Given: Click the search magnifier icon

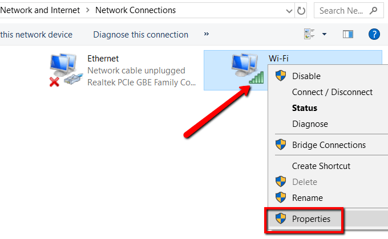Looking at the screenshot, I should (x=374, y=10).
